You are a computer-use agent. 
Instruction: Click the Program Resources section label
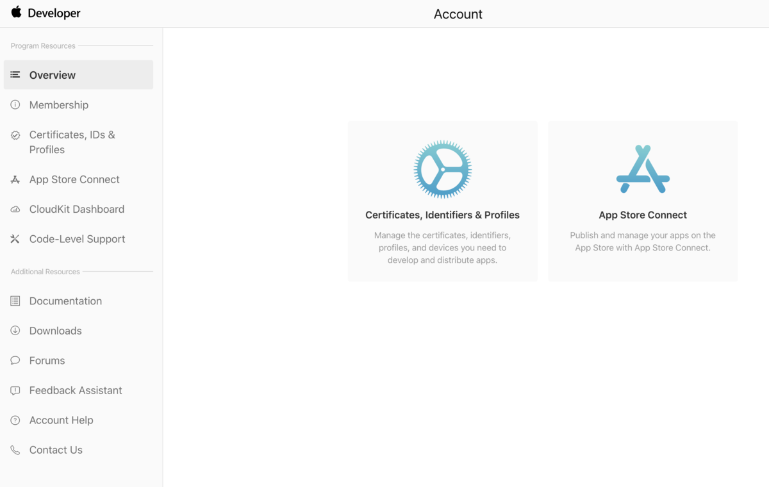pyautogui.click(x=43, y=46)
